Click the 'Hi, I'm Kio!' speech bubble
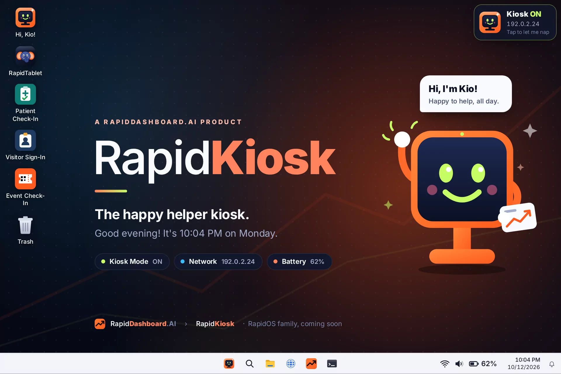Image resolution: width=561 pixels, height=374 pixels. [x=466, y=94]
